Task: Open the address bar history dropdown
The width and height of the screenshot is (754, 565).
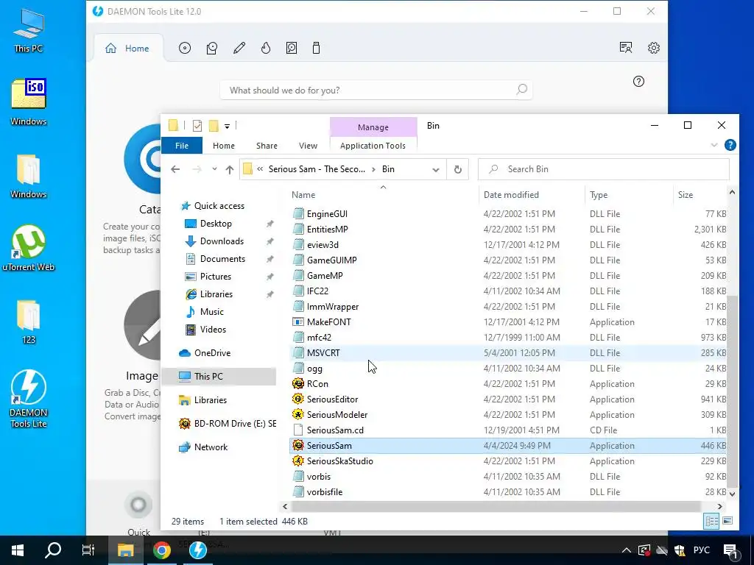Action: [436, 169]
